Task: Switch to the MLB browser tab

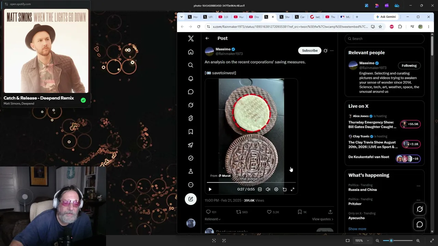Action: 346,17
